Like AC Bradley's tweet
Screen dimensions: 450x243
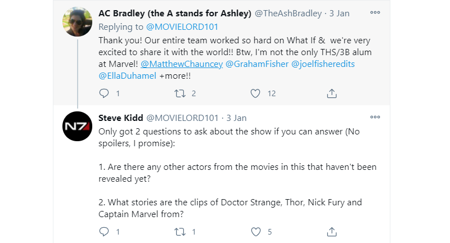(256, 93)
